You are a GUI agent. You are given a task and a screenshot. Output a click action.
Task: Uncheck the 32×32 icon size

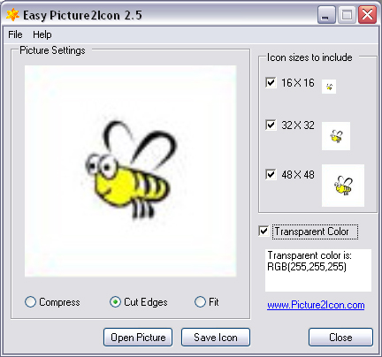click(271, 125)
